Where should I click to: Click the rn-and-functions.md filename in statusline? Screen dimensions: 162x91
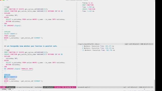24,87
